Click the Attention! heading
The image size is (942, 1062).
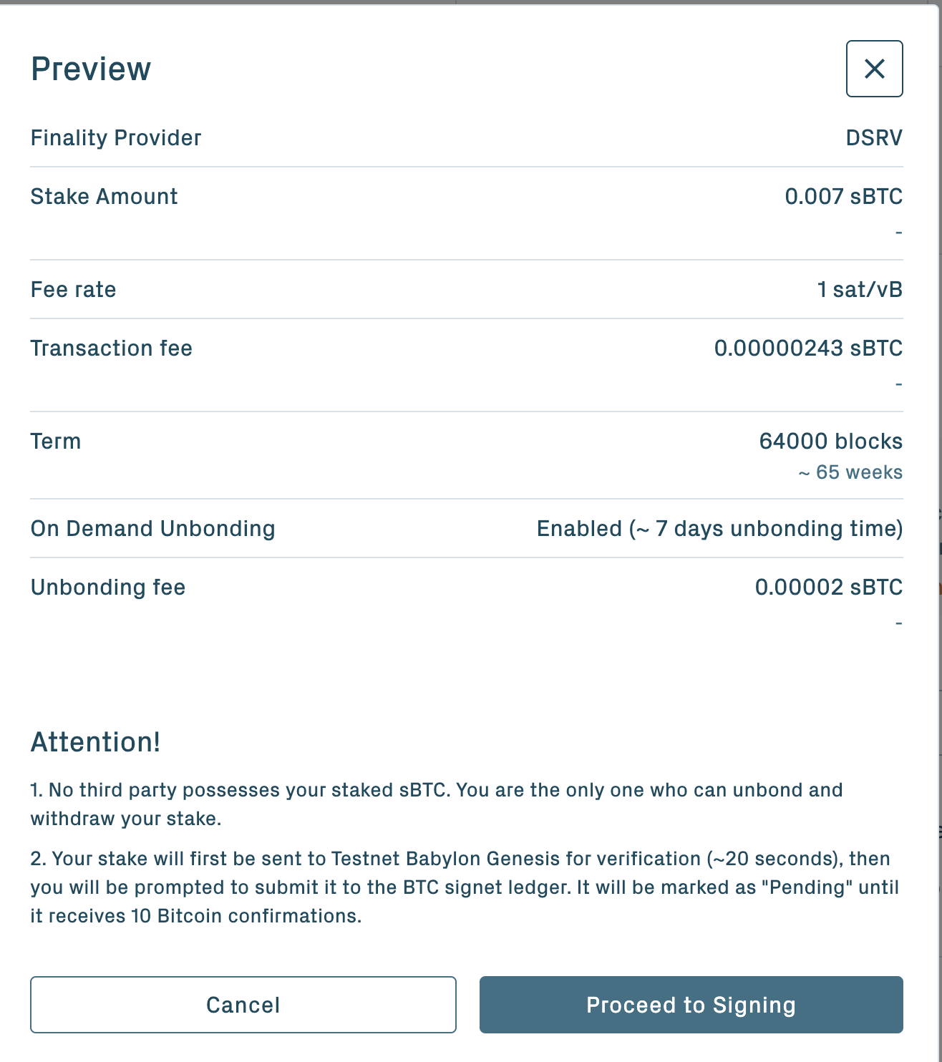(95, 742)
